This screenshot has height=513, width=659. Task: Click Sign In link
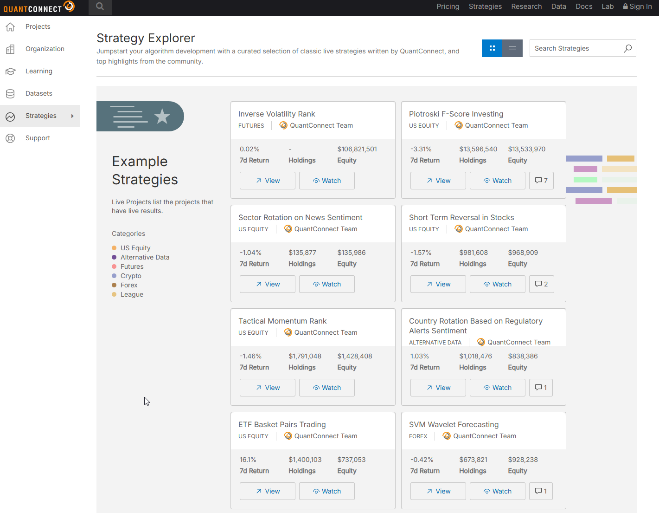[x=637, y=6]
